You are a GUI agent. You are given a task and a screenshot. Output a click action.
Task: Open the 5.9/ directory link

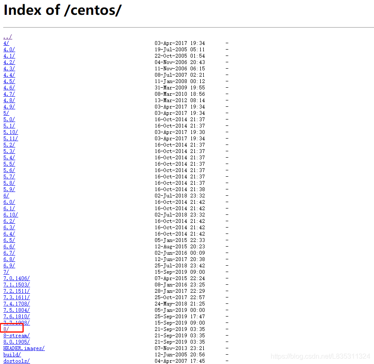click(x=9, y=189)
